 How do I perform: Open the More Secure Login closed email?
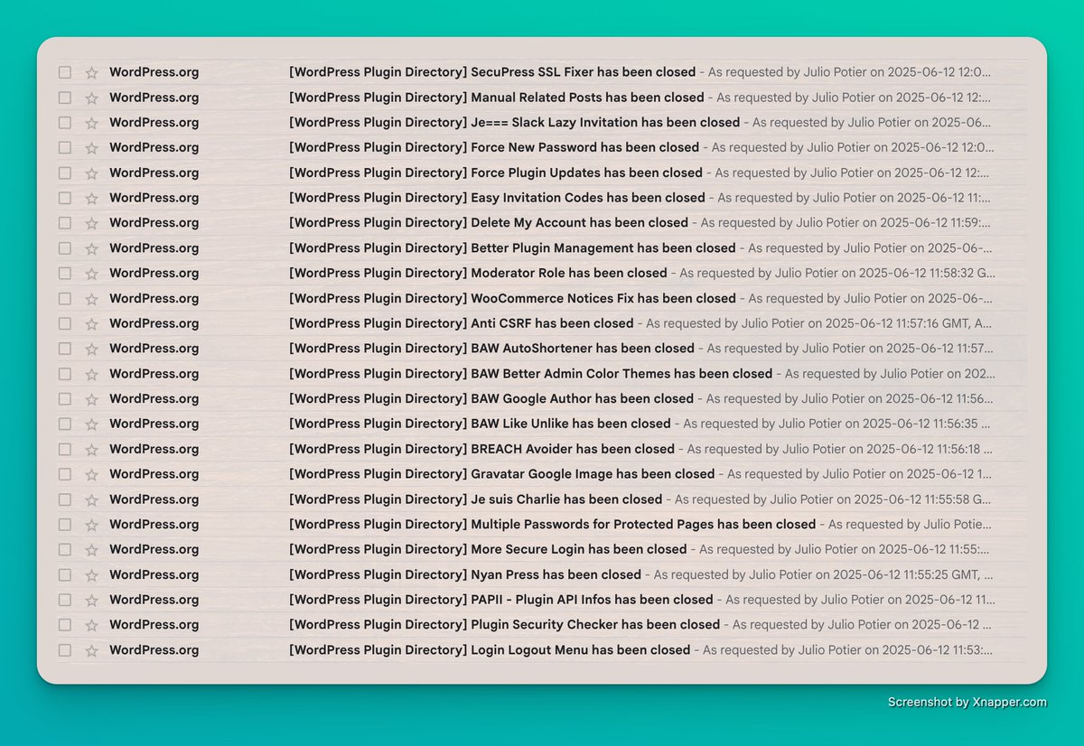tap(488, 549)
